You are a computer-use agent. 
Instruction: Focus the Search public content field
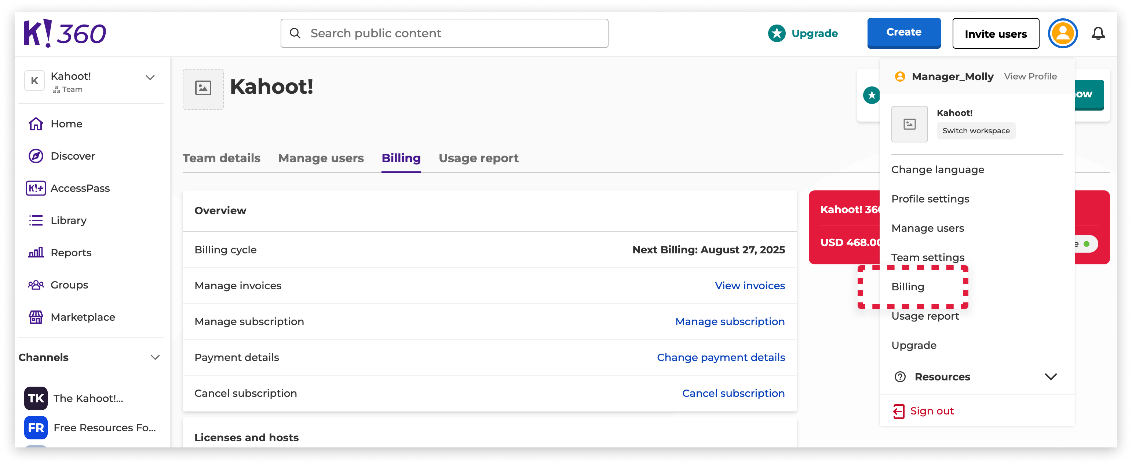444,33
